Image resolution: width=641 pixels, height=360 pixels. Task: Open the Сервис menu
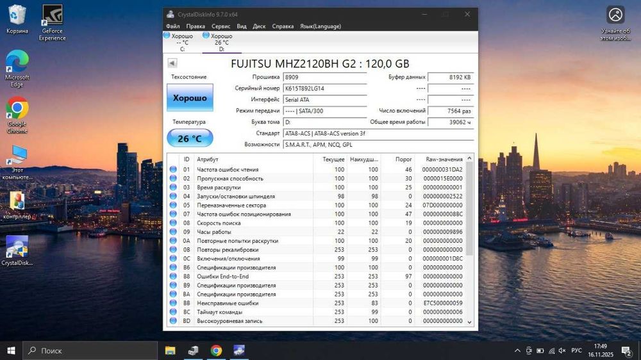(221, 26)
